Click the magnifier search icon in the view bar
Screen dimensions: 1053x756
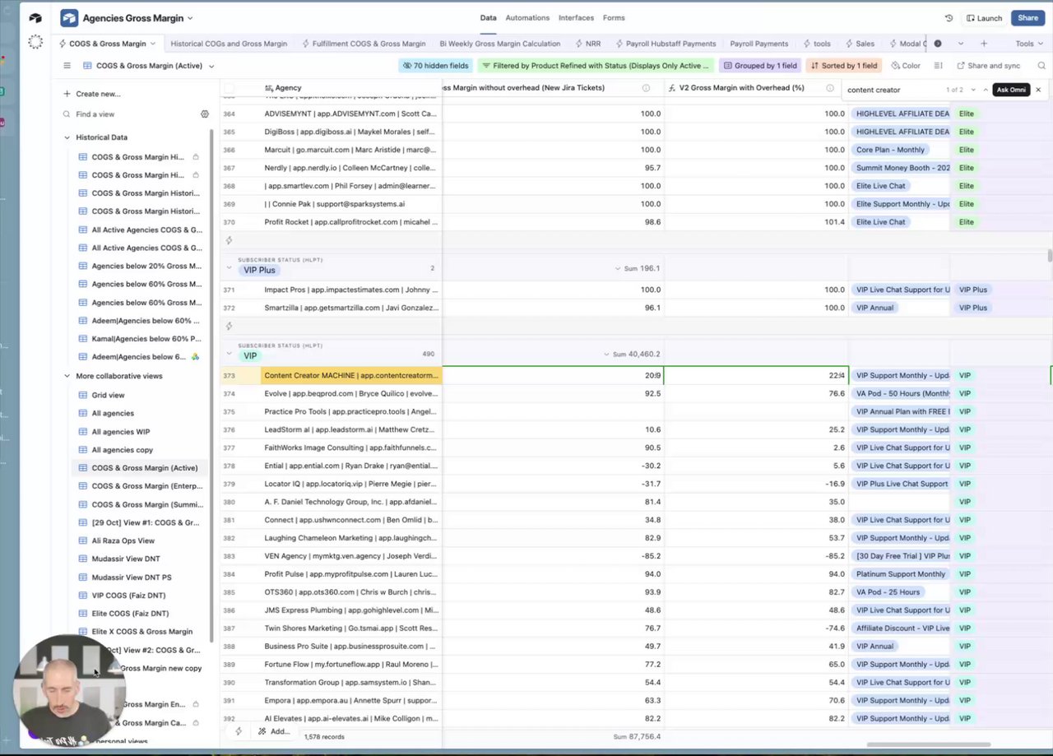coord(1041,66)
